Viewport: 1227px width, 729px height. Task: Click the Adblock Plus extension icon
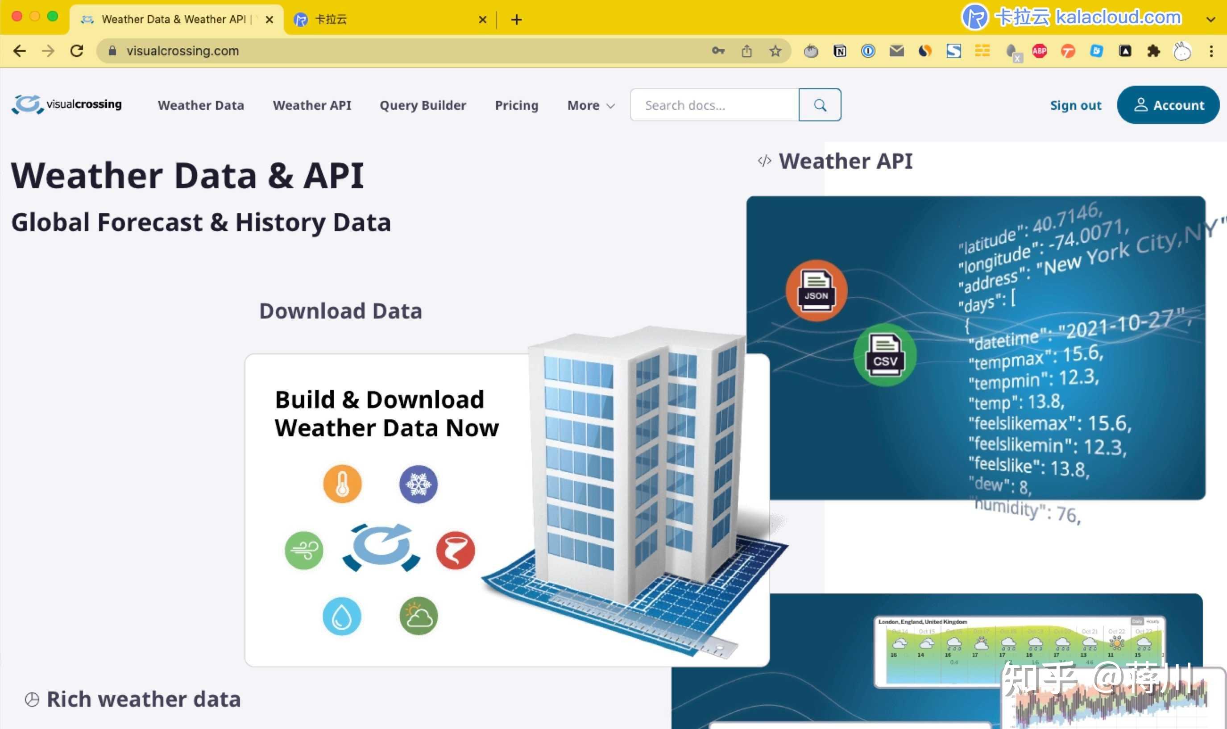[x=1041, y=50]
